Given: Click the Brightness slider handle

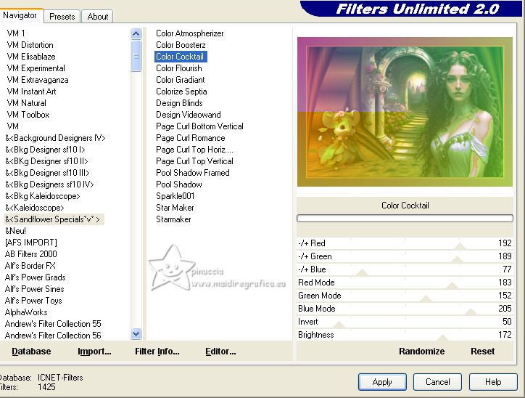Looking at the screenshot, I should click(x=443, y=338).
